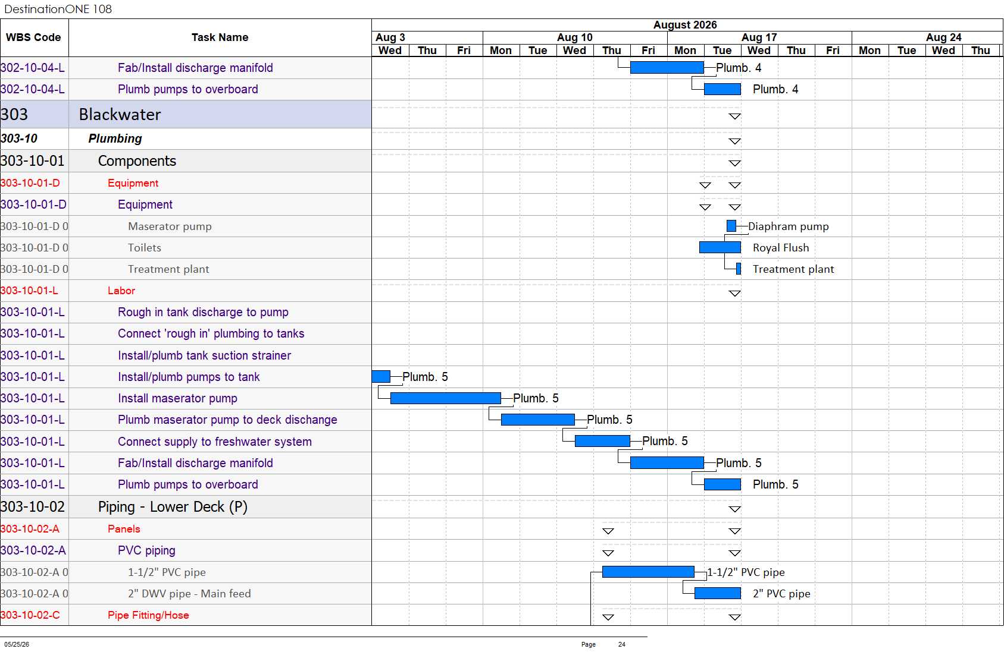Click the WBS Code column header
The width and height of the screenshot is (1004, 652).
click(x=34, y=37)
